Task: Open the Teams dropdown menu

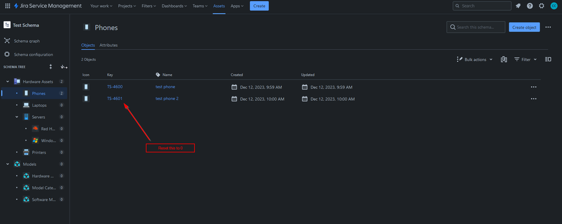Action: [x=200, y=6]
